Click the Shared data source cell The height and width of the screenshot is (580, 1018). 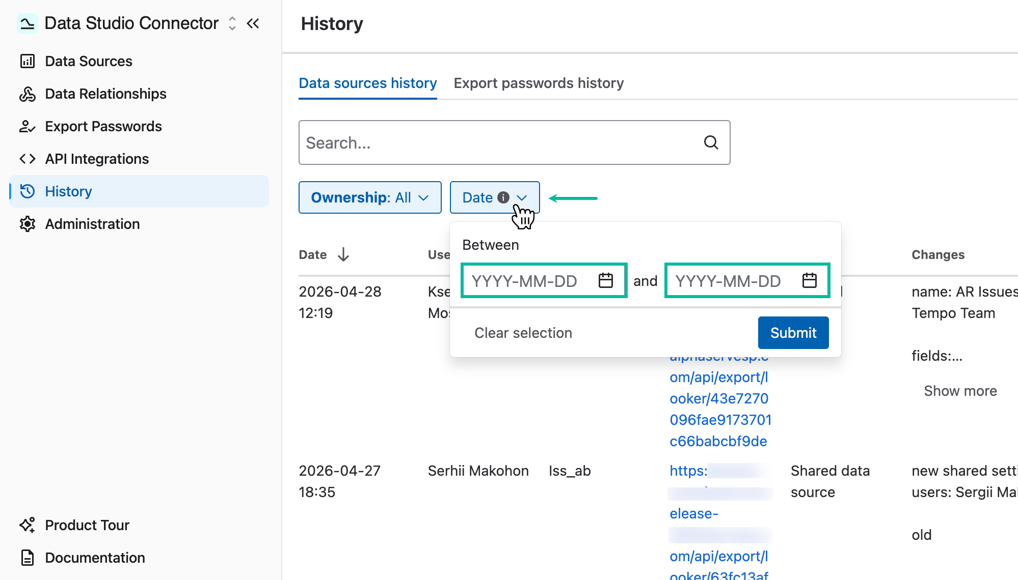pos(830,481)
